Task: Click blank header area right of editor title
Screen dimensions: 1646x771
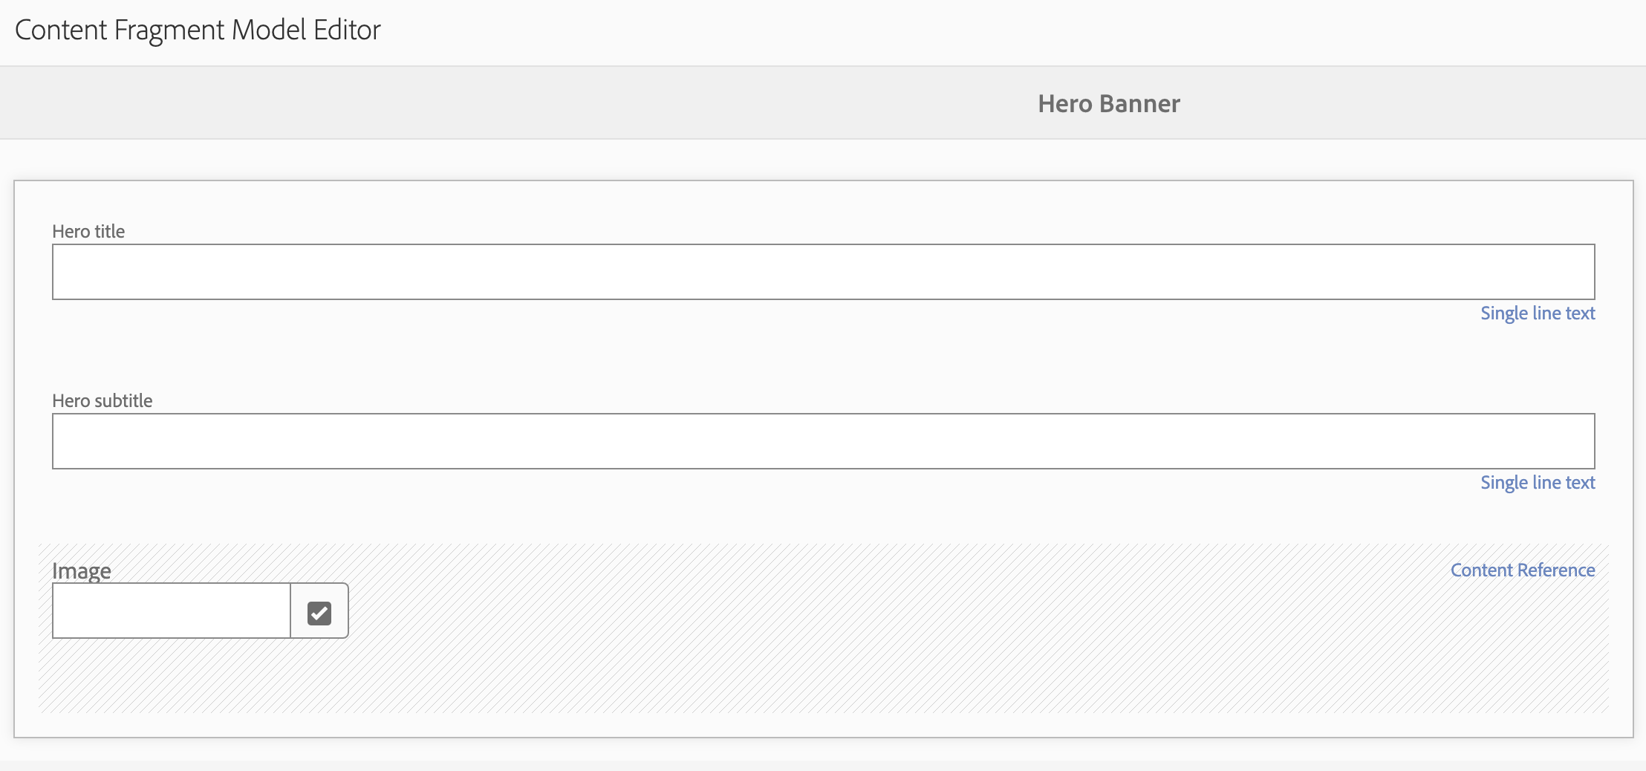Action: [1010, 31]
